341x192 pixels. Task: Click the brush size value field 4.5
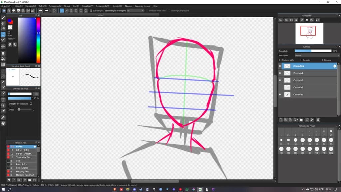(x=36, y=94)
